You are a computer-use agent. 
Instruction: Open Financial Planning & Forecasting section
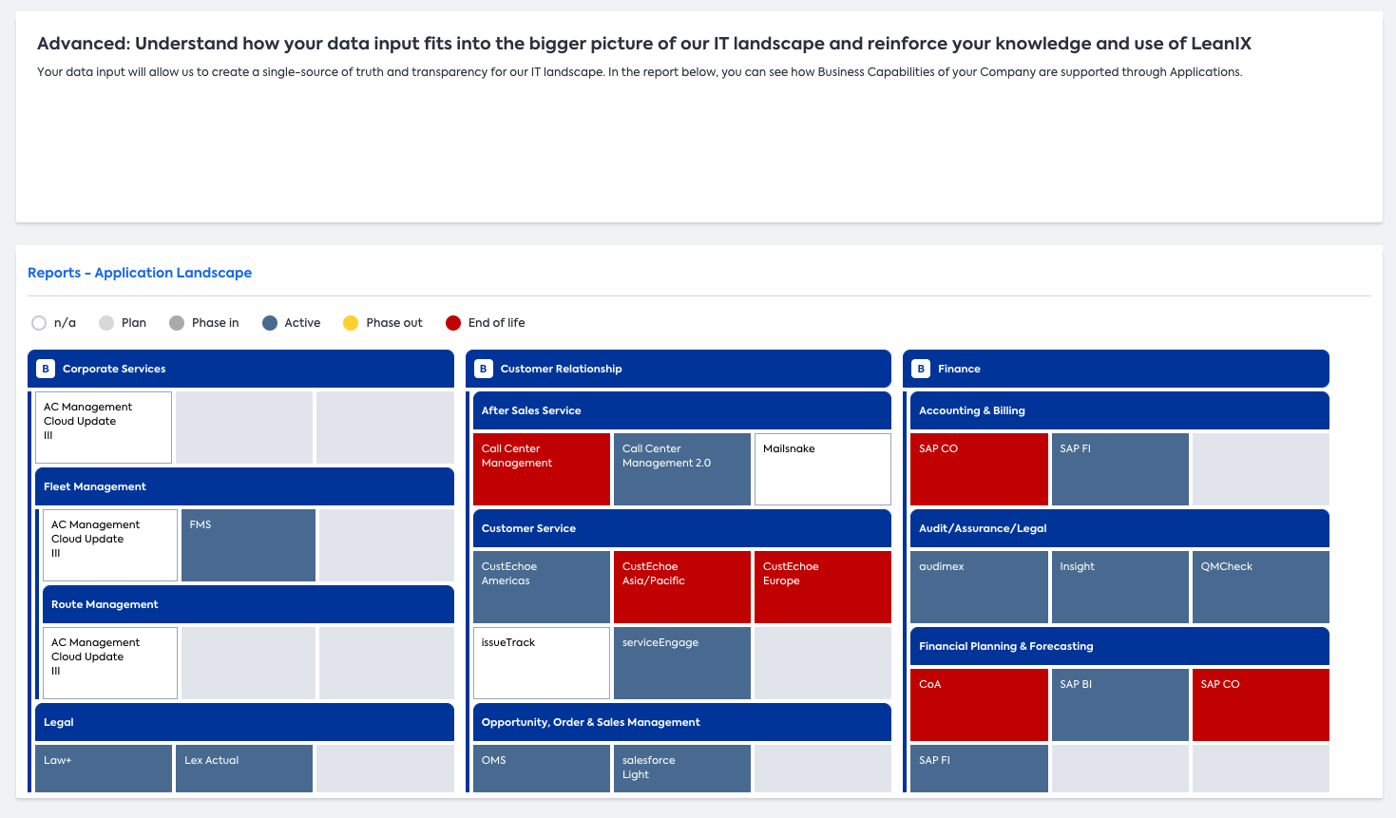click(x=1119, y=646)
